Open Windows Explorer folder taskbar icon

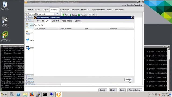[25, 94]
